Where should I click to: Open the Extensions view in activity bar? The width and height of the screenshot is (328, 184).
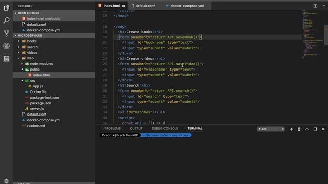click(x=6, y=59)
